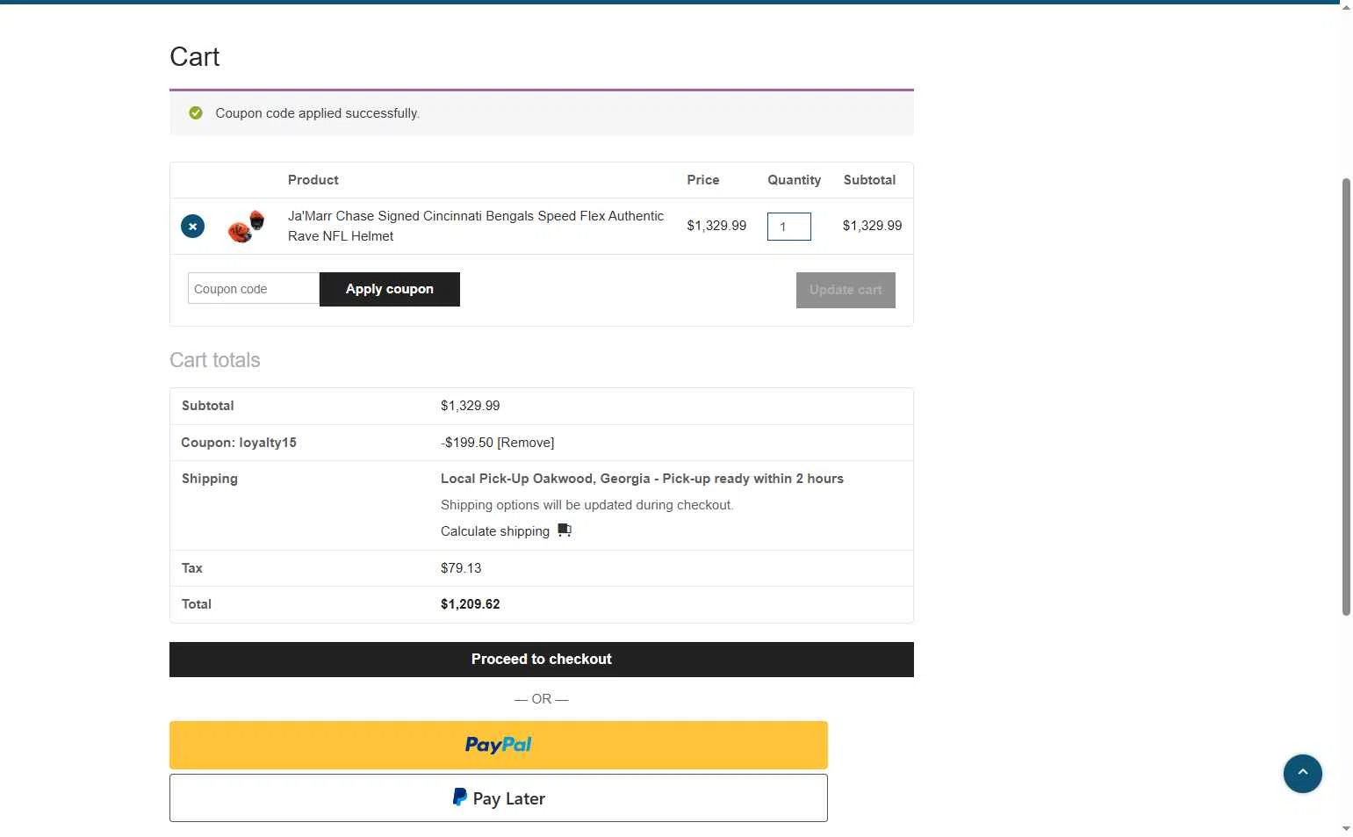Focus the quantity field showing 1

coord(788,227)
